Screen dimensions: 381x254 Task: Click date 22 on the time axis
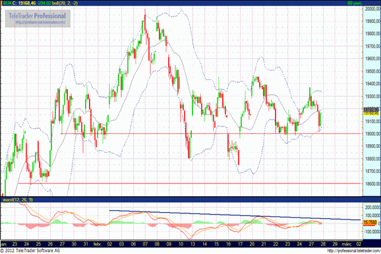(276, 244)
